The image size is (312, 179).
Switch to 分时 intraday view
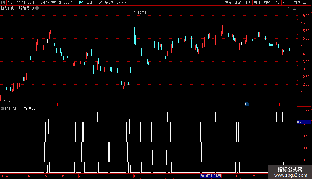tap(11, 2)
